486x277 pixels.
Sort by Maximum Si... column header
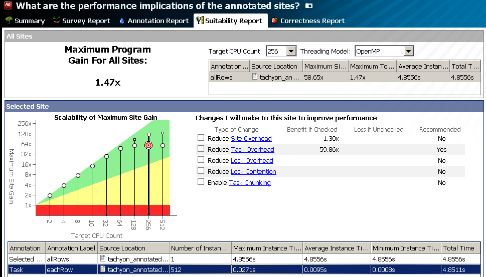point(326,66)
